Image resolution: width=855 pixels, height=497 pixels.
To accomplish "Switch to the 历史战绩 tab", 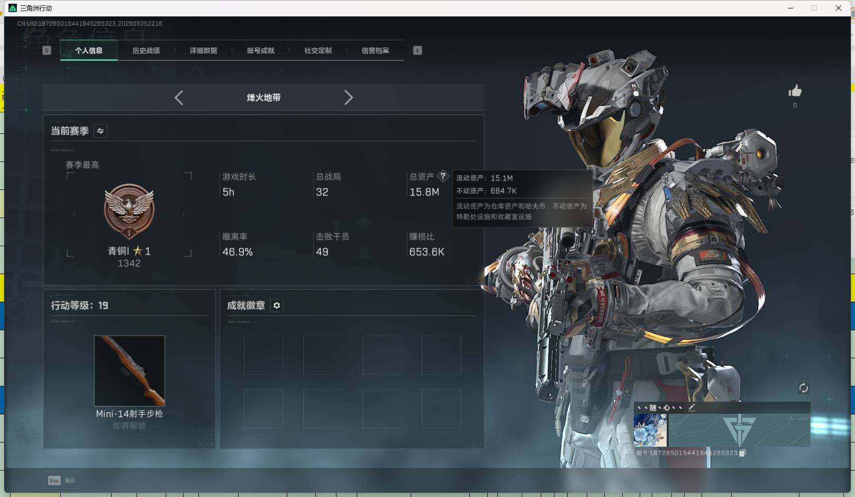I will tap(146, 50).
